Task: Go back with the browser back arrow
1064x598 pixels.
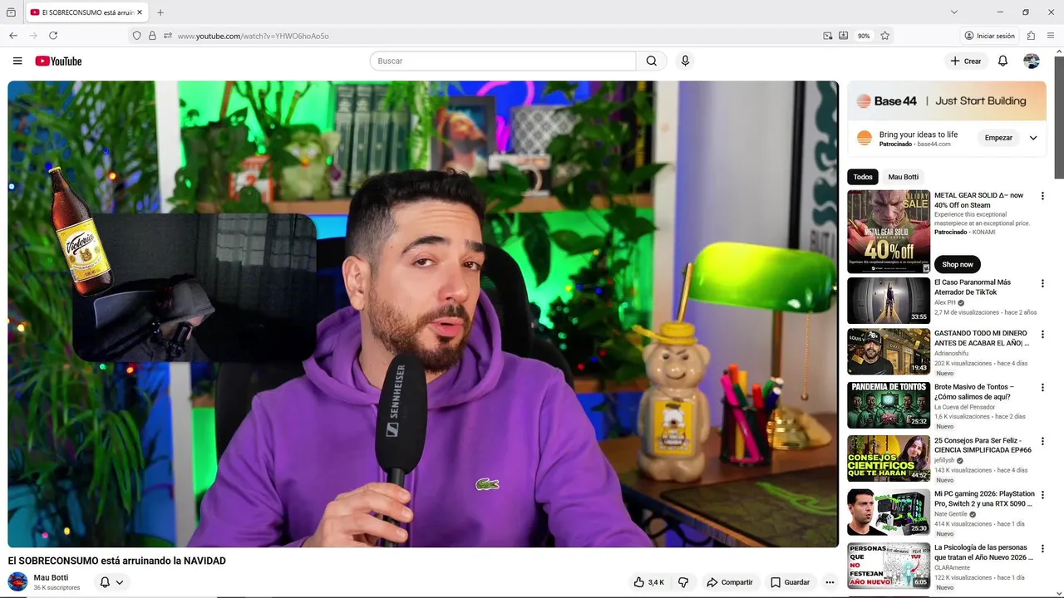Action: pyautogui.click(x=13, y=36)
